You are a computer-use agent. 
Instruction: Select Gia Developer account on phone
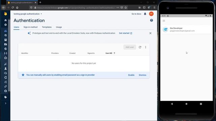[186, 29]
